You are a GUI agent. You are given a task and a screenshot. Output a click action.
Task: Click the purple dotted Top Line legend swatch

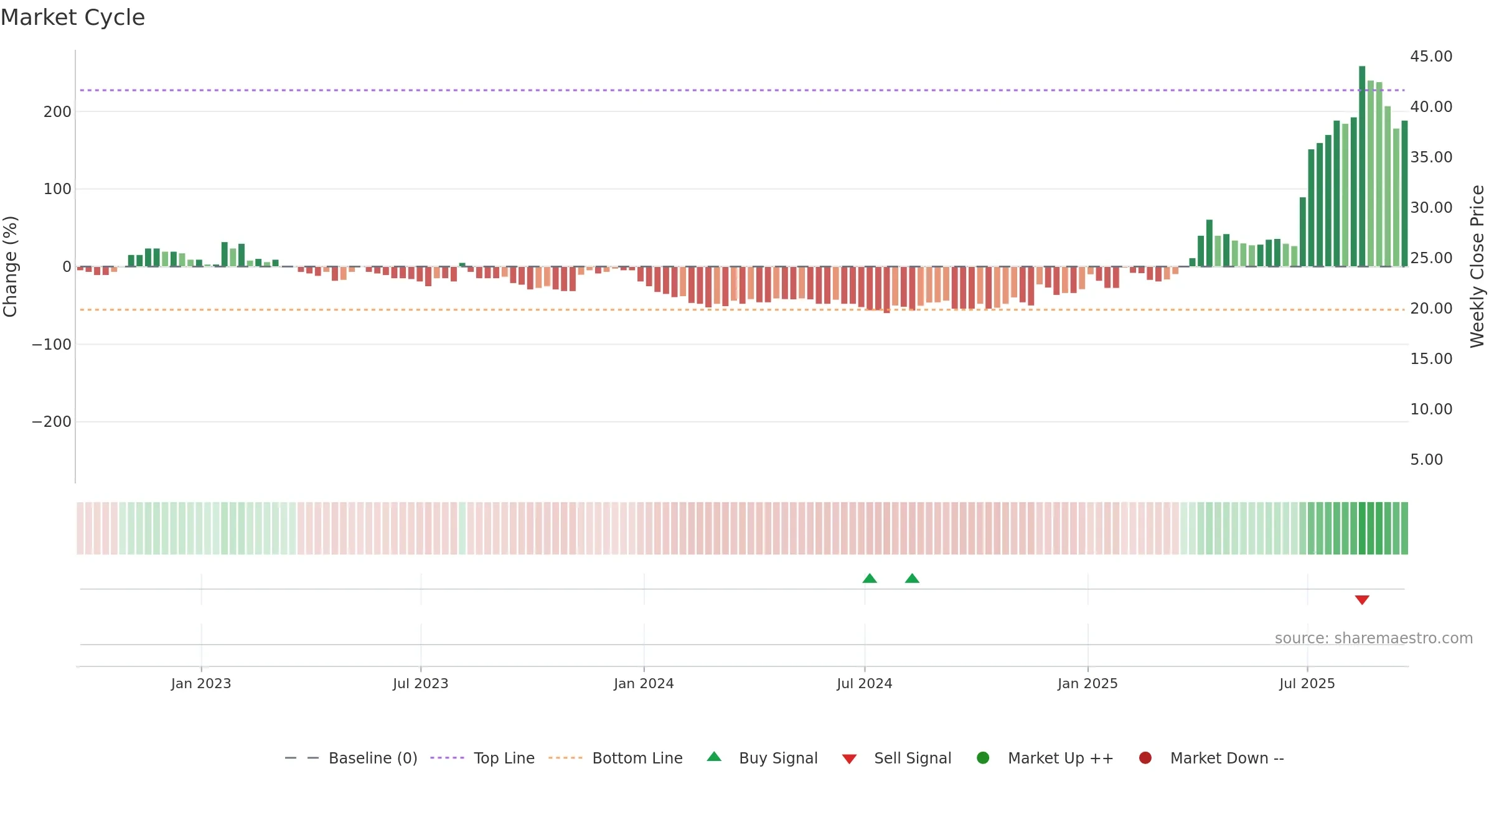pyautogui.click(x=447, y=758)
